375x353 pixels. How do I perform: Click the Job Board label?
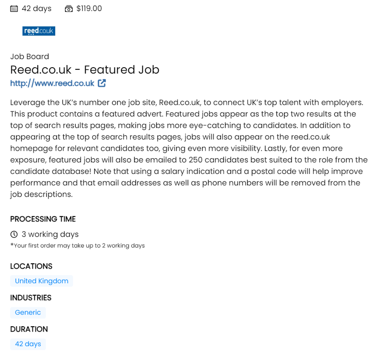pyautogui.click(x=30, y=57)
